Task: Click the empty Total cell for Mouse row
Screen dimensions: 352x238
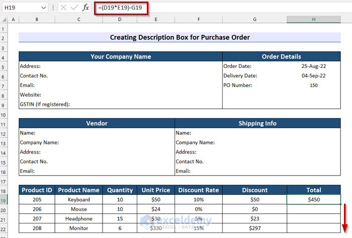Action: [x=314, y=209]
